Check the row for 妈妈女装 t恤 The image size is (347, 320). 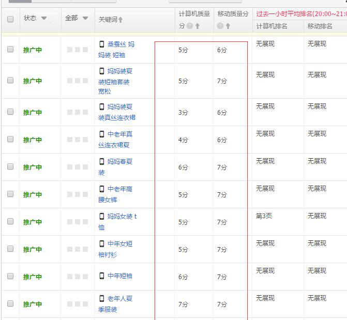click(x=10, y=222)
